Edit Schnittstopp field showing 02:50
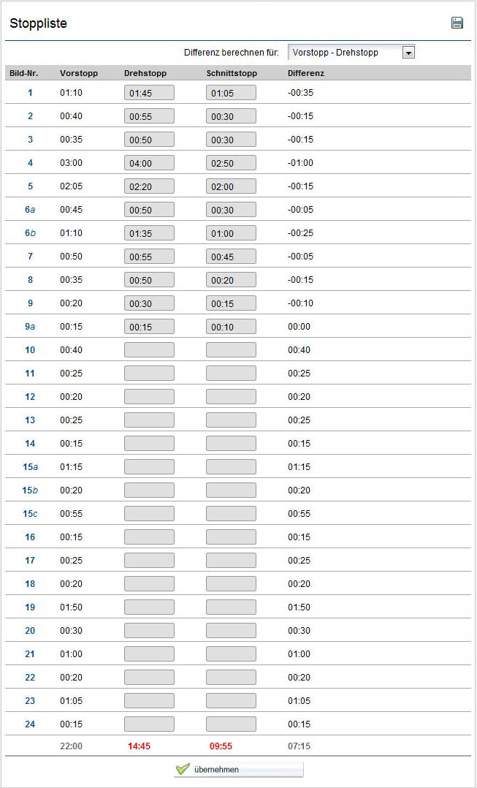The height and width of the screenshot is (788, 477). tap(231, 163)
